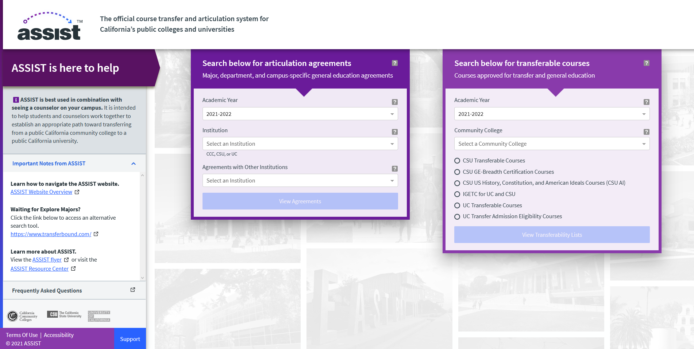694x349 pixels.
Task: Click Important Notes from ASSIST heading
Action: click(x=49, y=164)
